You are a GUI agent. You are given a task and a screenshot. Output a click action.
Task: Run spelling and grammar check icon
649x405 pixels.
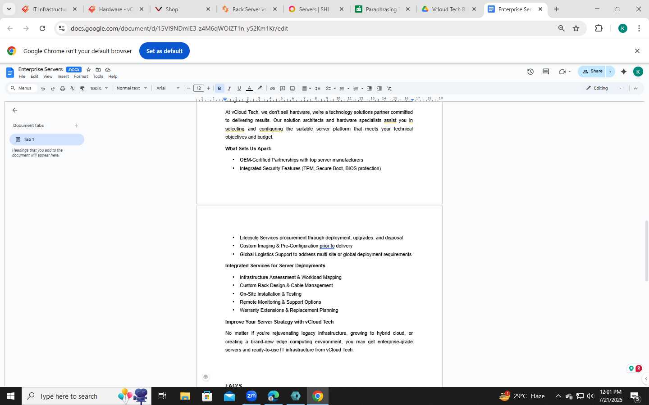(72, 89)
